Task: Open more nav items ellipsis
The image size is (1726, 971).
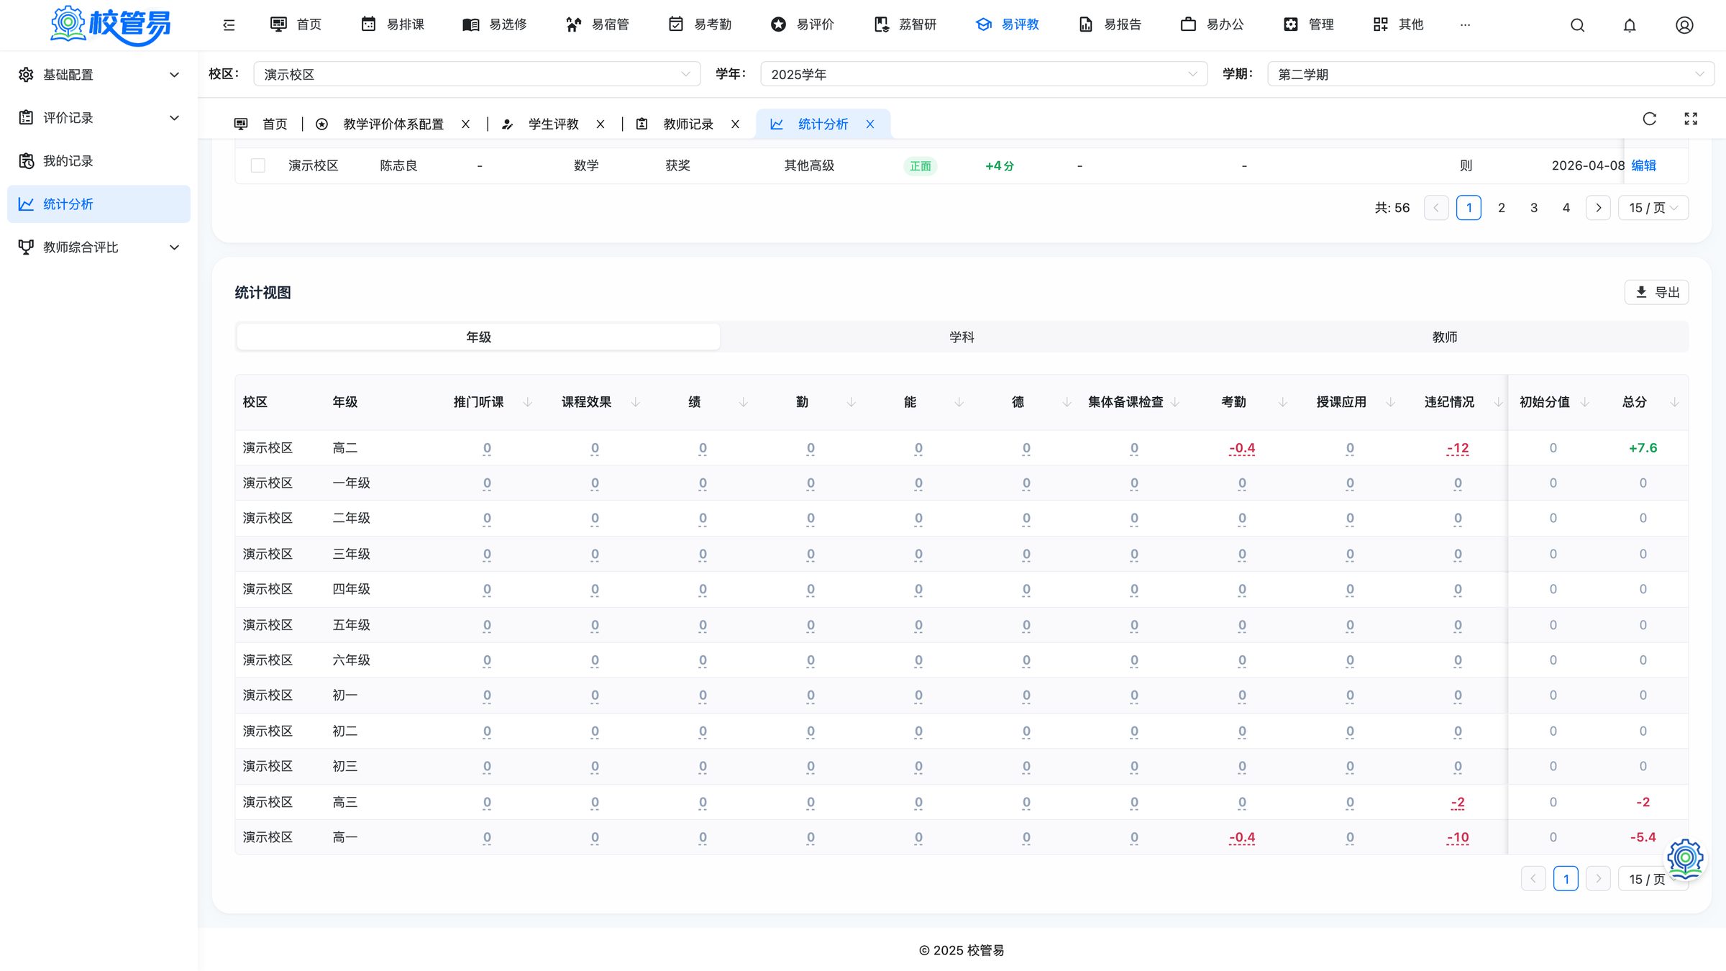Action: click(1465, 25)
